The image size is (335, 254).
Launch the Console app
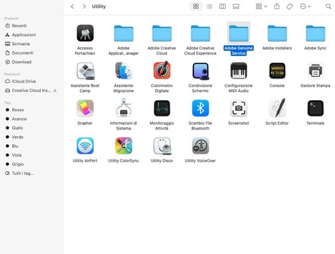(x=277, y=71)
